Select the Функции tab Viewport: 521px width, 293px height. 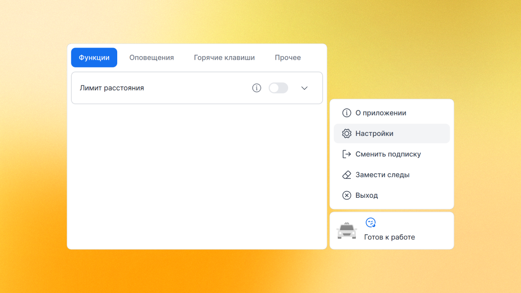(94, 57)
